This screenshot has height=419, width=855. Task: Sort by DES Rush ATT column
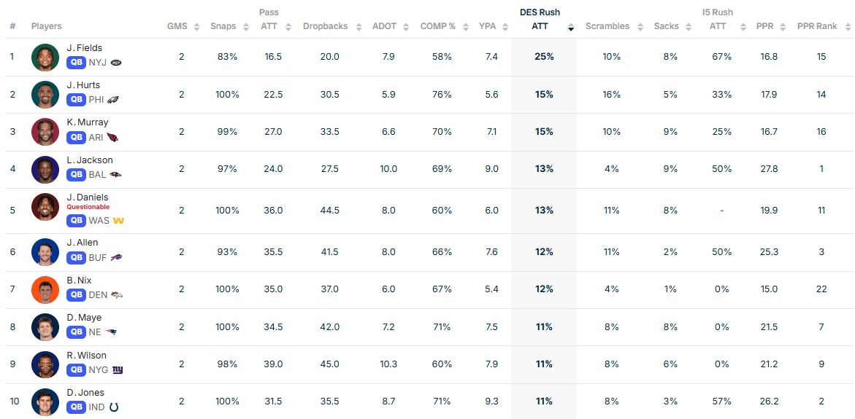point(571,27)
